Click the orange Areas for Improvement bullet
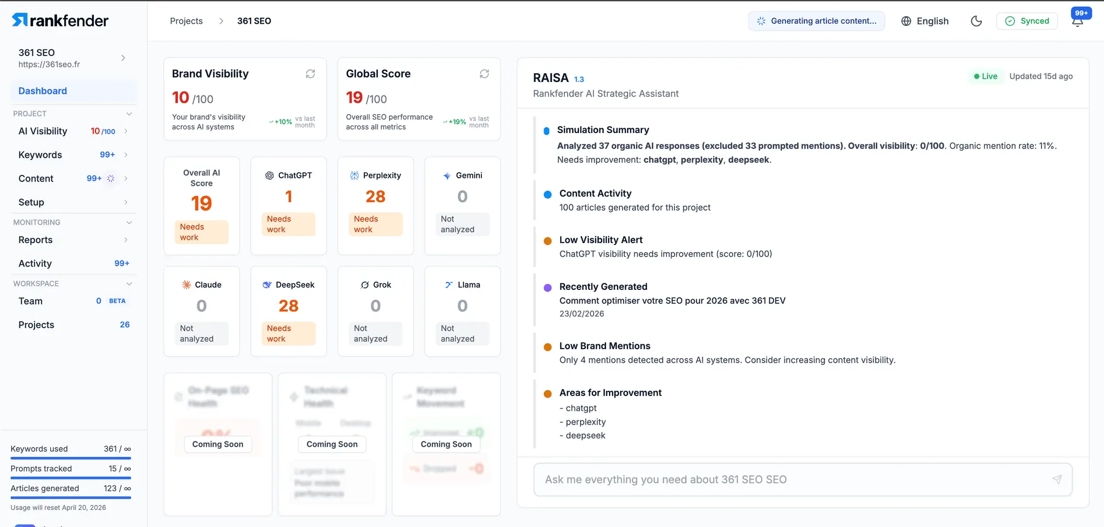This screenshot has width=1104, height=527. click(x=548, y=394)
